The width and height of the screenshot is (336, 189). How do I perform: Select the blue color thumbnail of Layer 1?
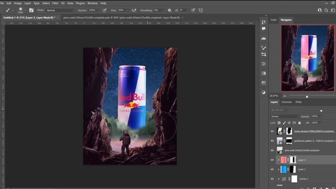coord(283,169)
